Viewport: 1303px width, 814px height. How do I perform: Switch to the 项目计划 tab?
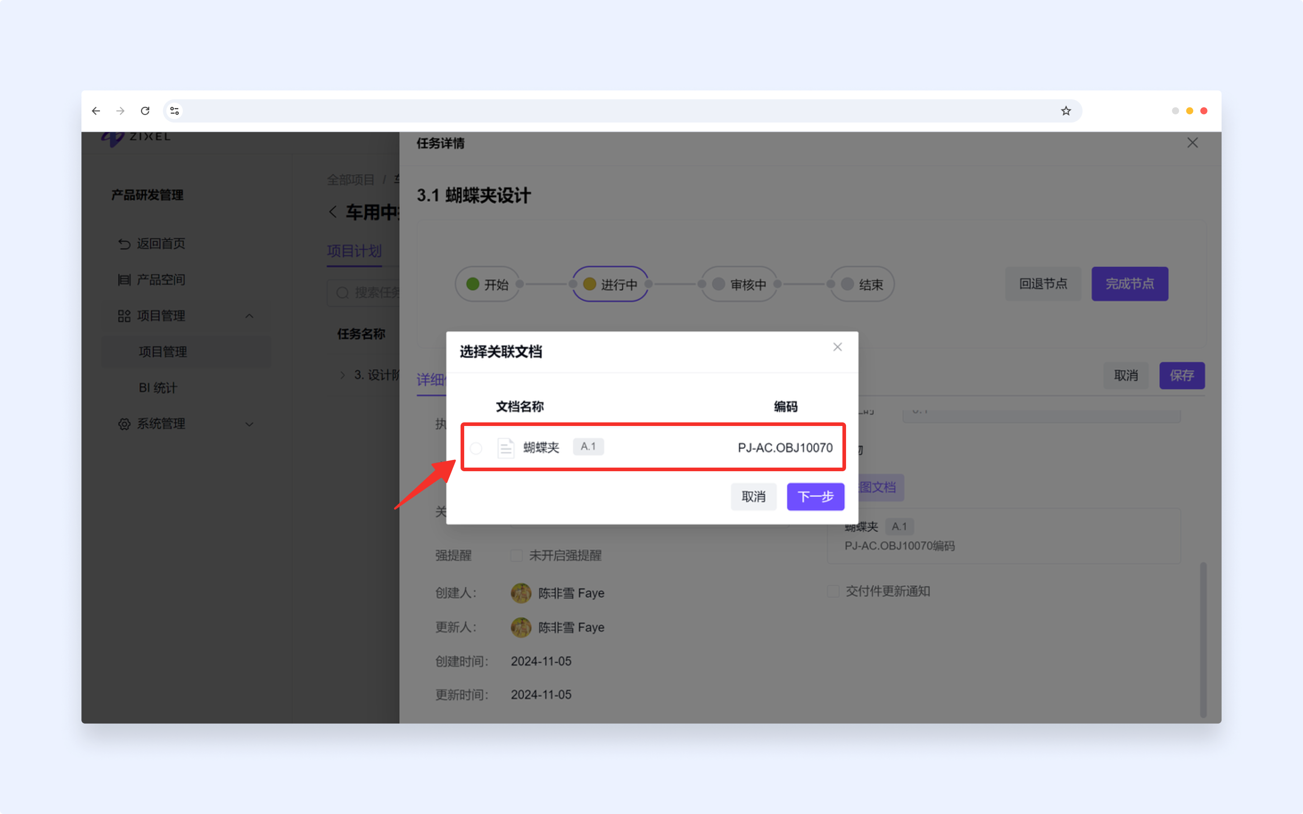point(354,251)
